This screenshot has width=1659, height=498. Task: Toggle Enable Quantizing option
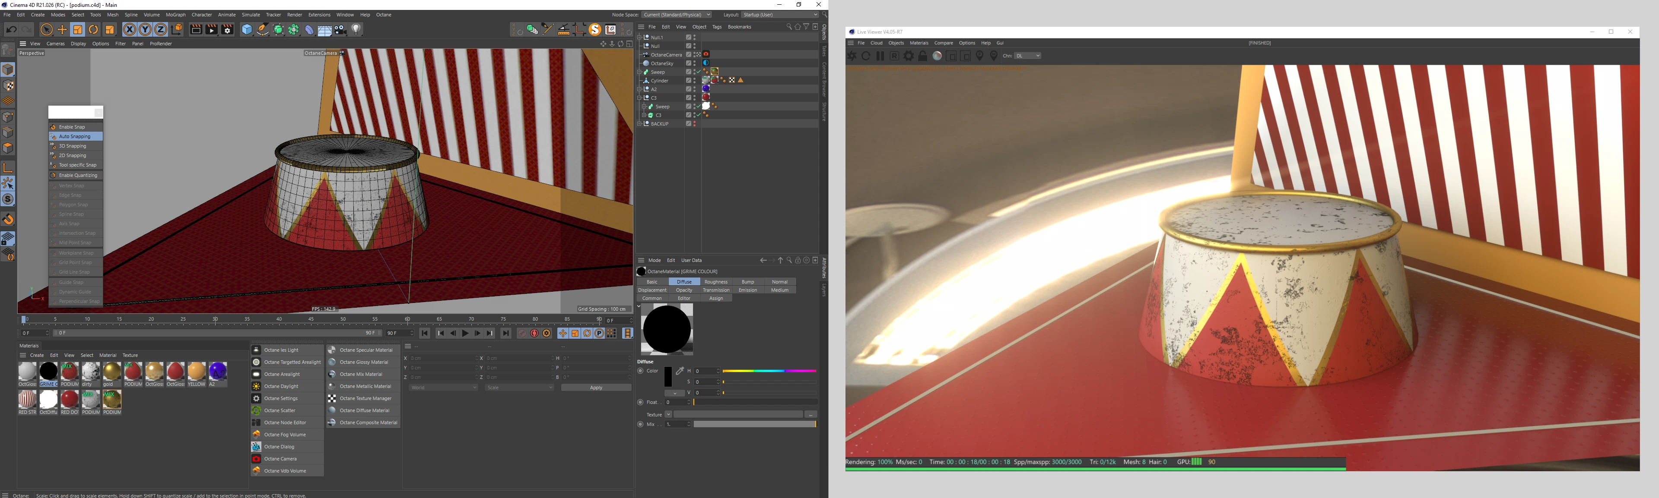click(78, 175)
